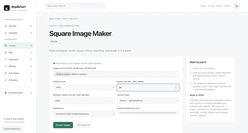The height and width of the screenshot is (133, 248).
Task: Click the Images category picture icon
Action: click(x=6, y=46)
